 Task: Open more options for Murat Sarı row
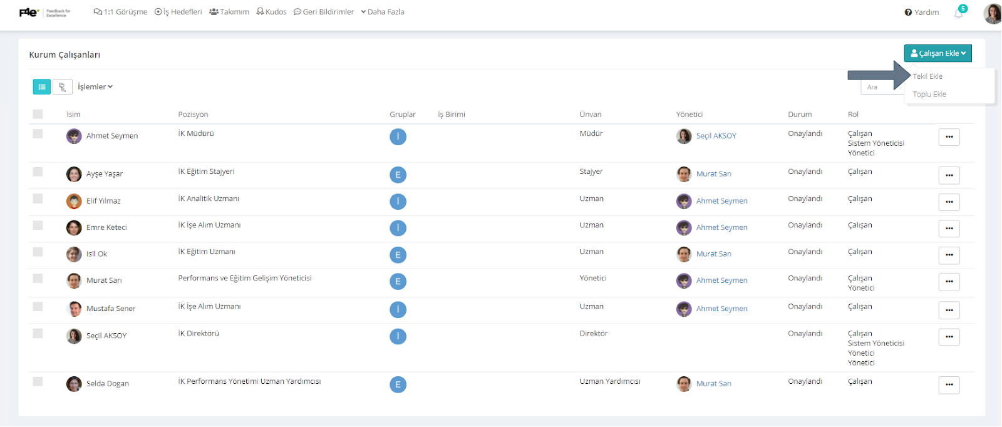click(949, 282)
